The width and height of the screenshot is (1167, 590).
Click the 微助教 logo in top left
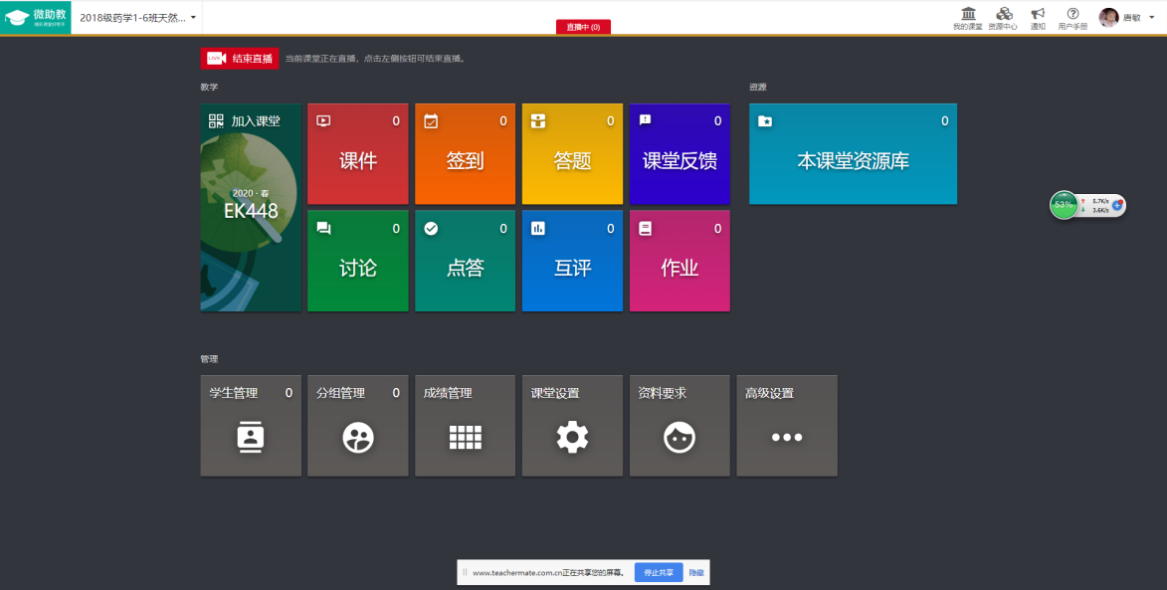(x=36, y=17)
